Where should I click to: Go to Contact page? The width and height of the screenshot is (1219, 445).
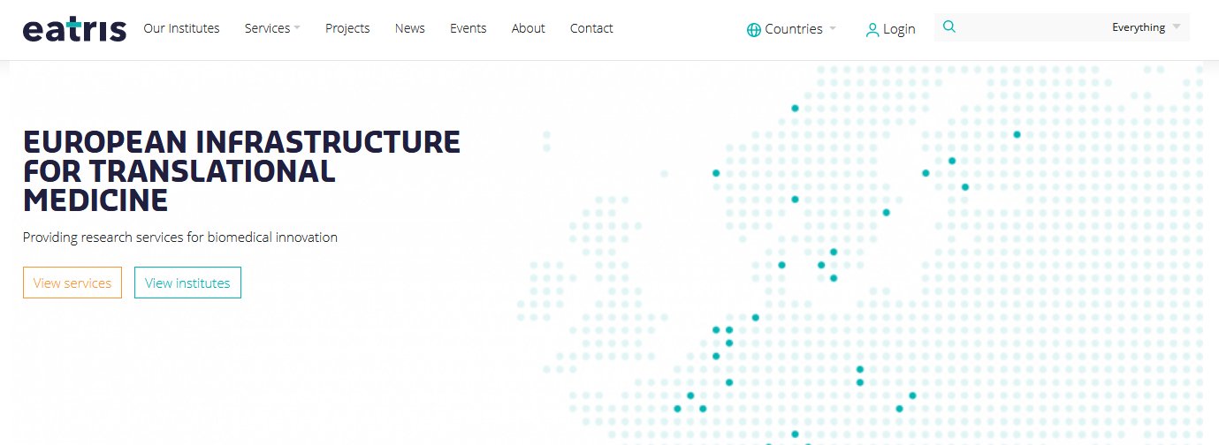point(591,28)
